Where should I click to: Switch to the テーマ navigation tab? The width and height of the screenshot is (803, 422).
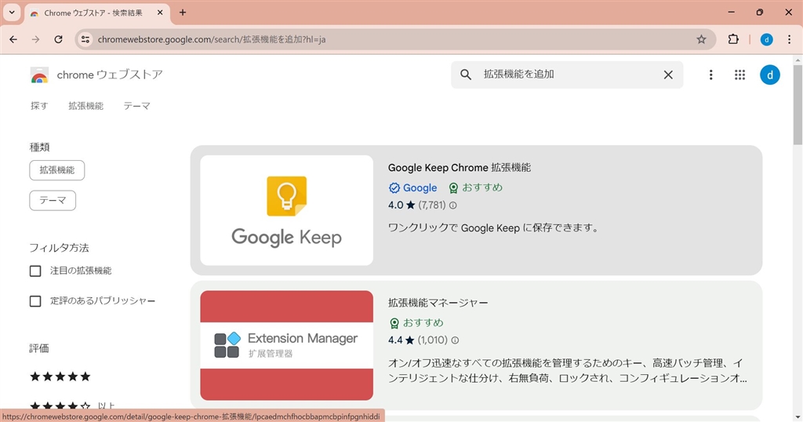pos(136,106)
